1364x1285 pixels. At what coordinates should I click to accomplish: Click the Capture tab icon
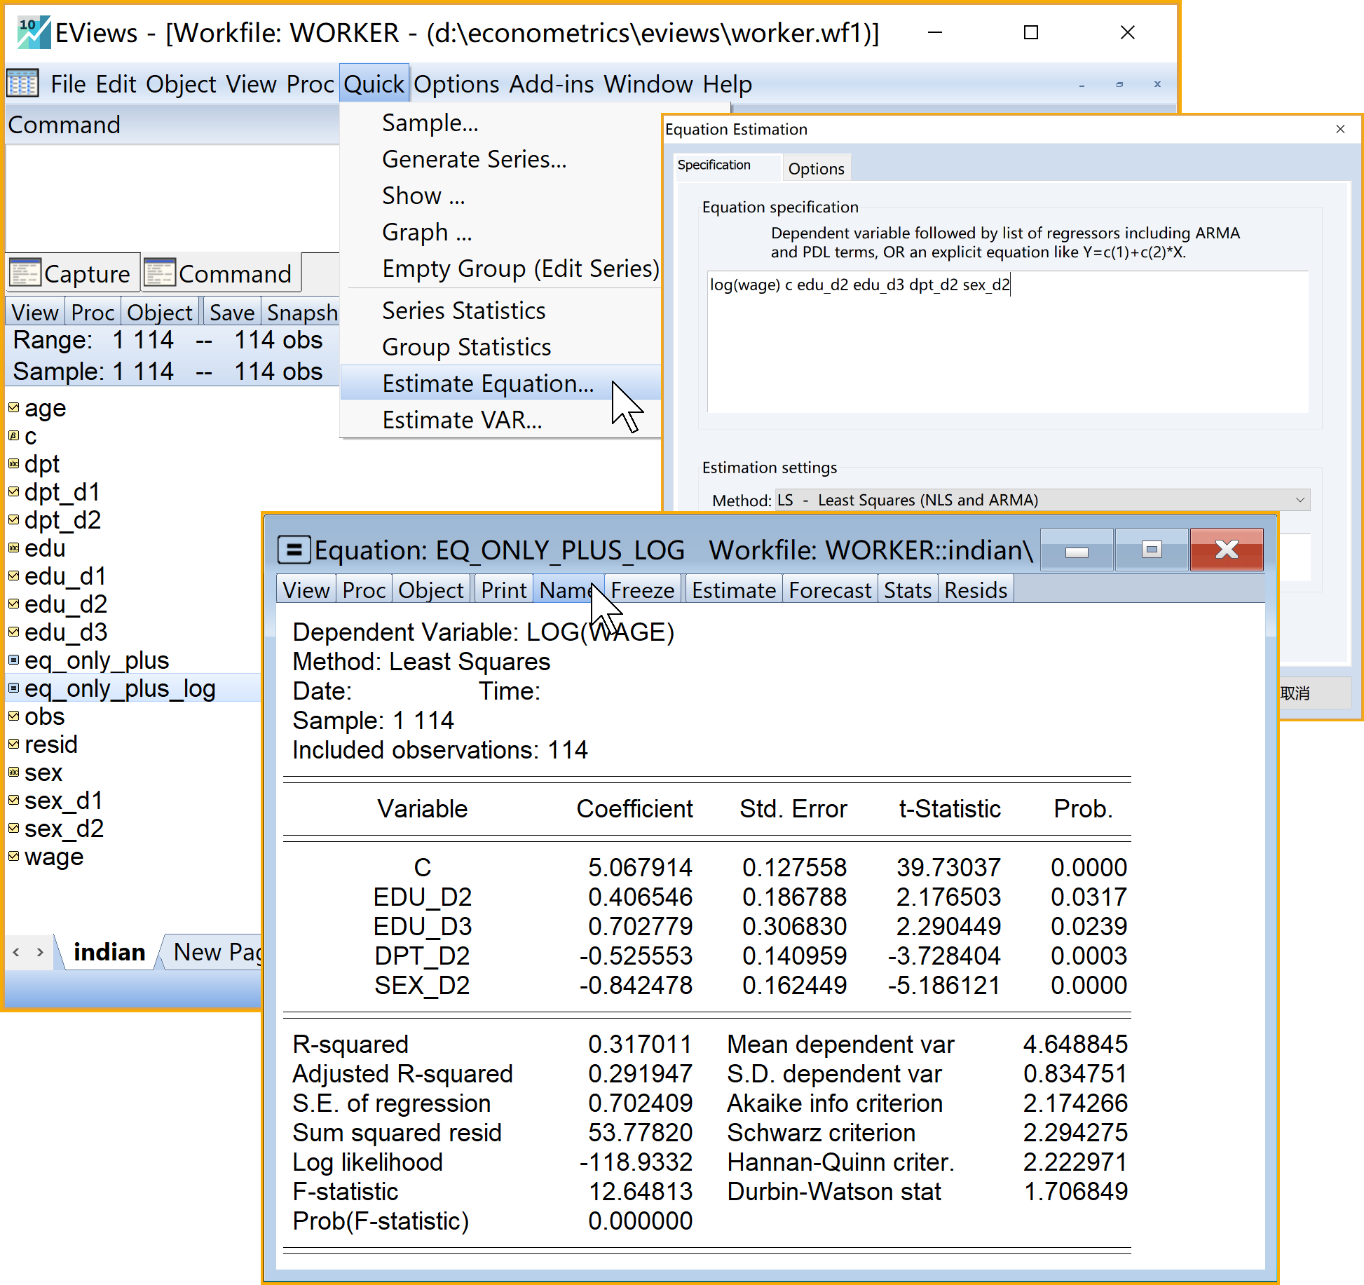click(x=25, y=273)
